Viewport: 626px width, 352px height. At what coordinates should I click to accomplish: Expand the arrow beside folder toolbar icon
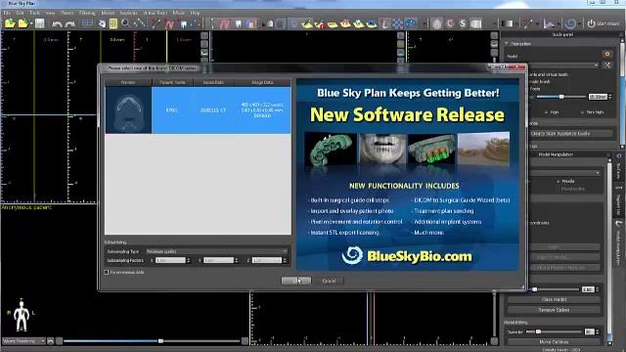click(x=31, y=23)
